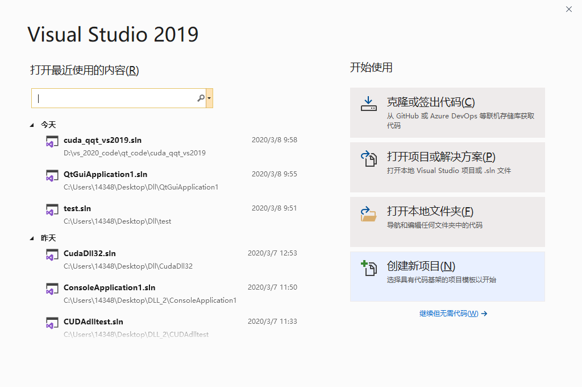This screenshot has width=582, height=387.
Task: Click the solution icon for QtGuiApplication1.sln
Action: pos(52,175)
